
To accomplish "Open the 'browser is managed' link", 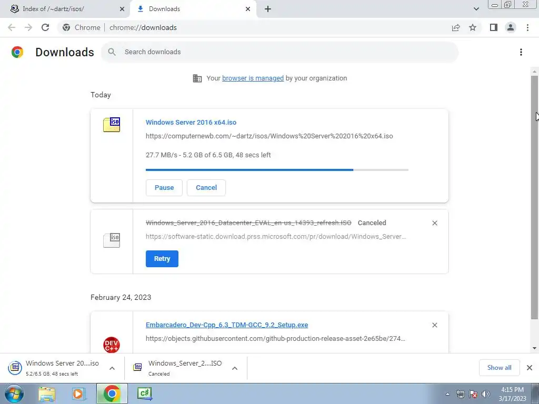I will coord(253,78).
